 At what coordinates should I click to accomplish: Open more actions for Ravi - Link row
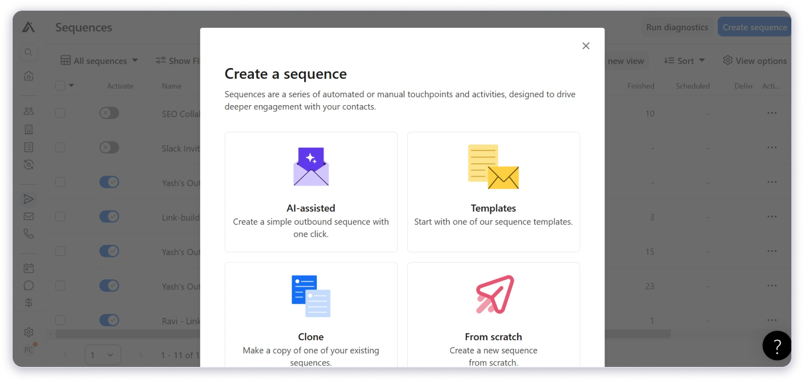point(772,320)
